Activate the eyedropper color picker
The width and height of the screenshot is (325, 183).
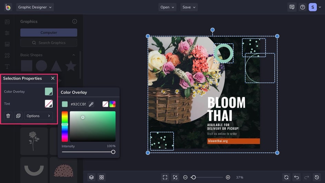pyautogui.click(x=91, y=104)
